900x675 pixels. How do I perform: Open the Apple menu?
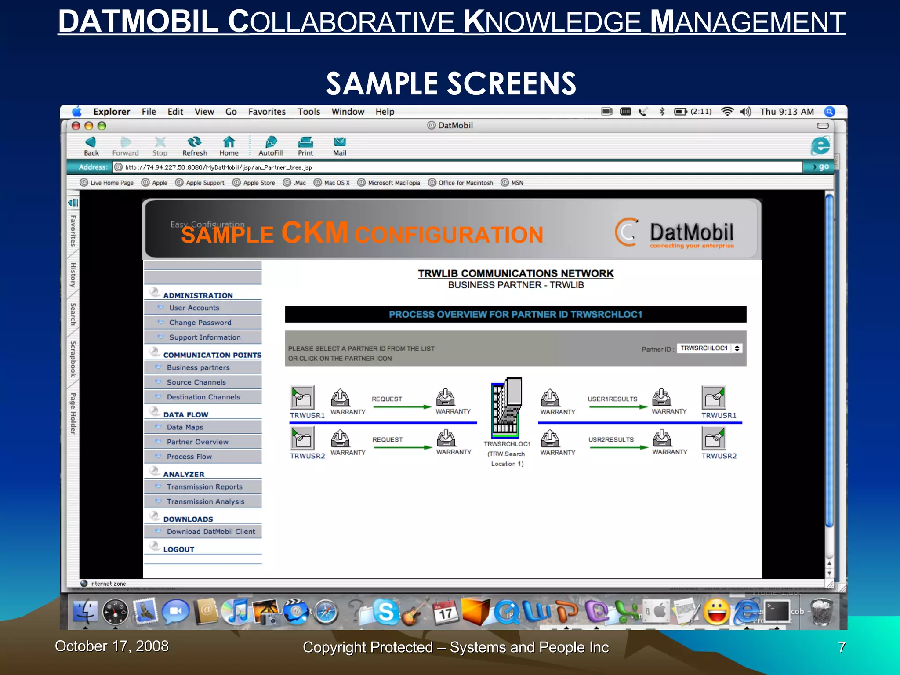point(77,111)
